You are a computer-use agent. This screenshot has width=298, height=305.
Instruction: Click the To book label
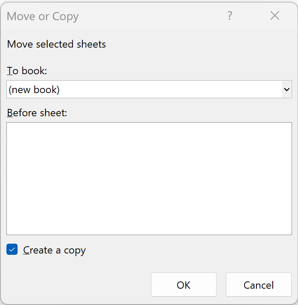[x=27, y=71]
